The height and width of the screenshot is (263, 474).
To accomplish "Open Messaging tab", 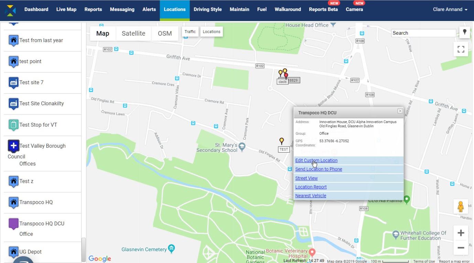I will click(x=122, y=9).
